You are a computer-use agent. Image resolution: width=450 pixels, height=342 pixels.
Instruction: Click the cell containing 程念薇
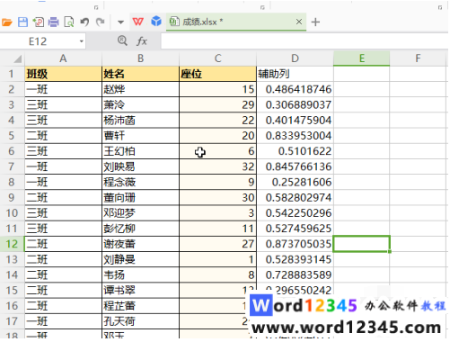pos(140,182)
